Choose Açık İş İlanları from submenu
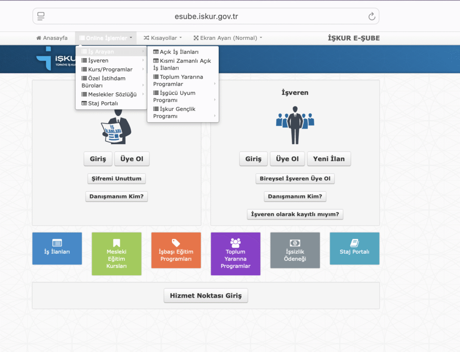The image size is (460, 352). pyautogui.click(x=183, y=52)
